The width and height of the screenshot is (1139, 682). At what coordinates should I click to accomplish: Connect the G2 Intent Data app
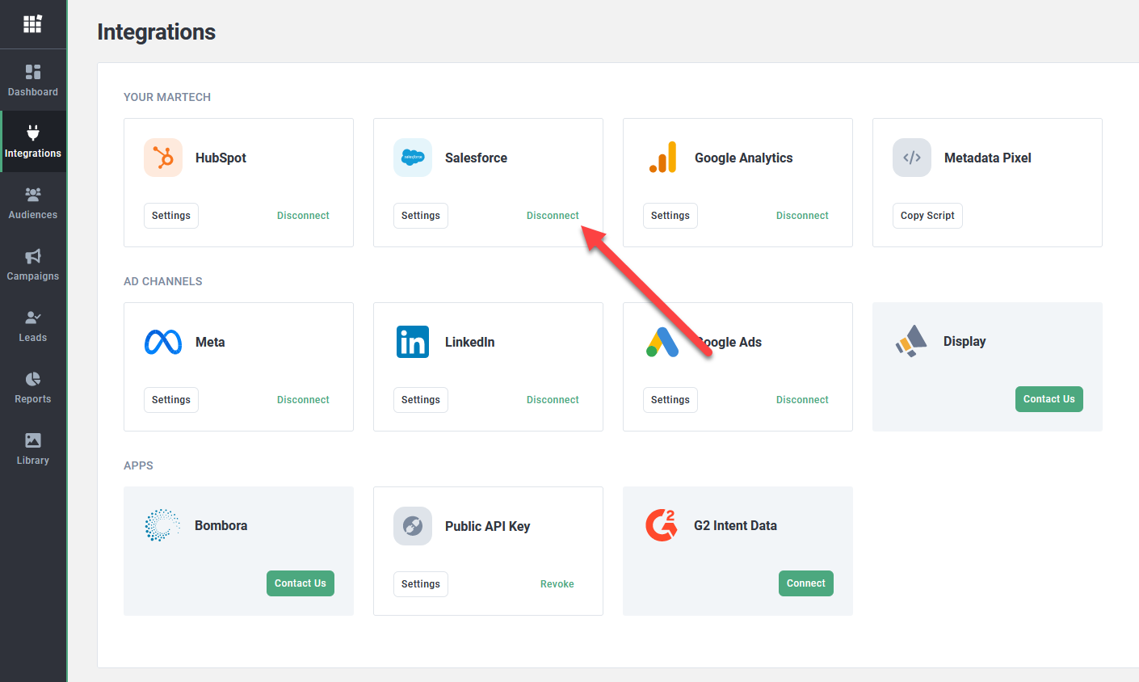click(x=805, y=583)
